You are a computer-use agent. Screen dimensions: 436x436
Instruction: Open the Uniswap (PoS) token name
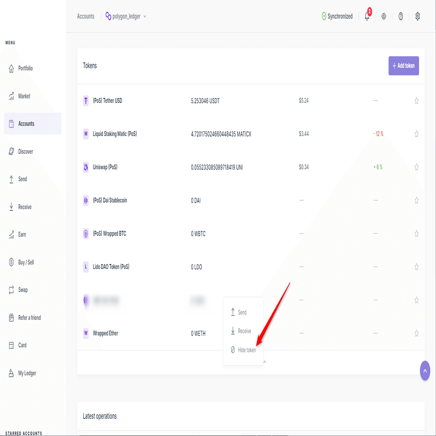(x=105, y=167)
